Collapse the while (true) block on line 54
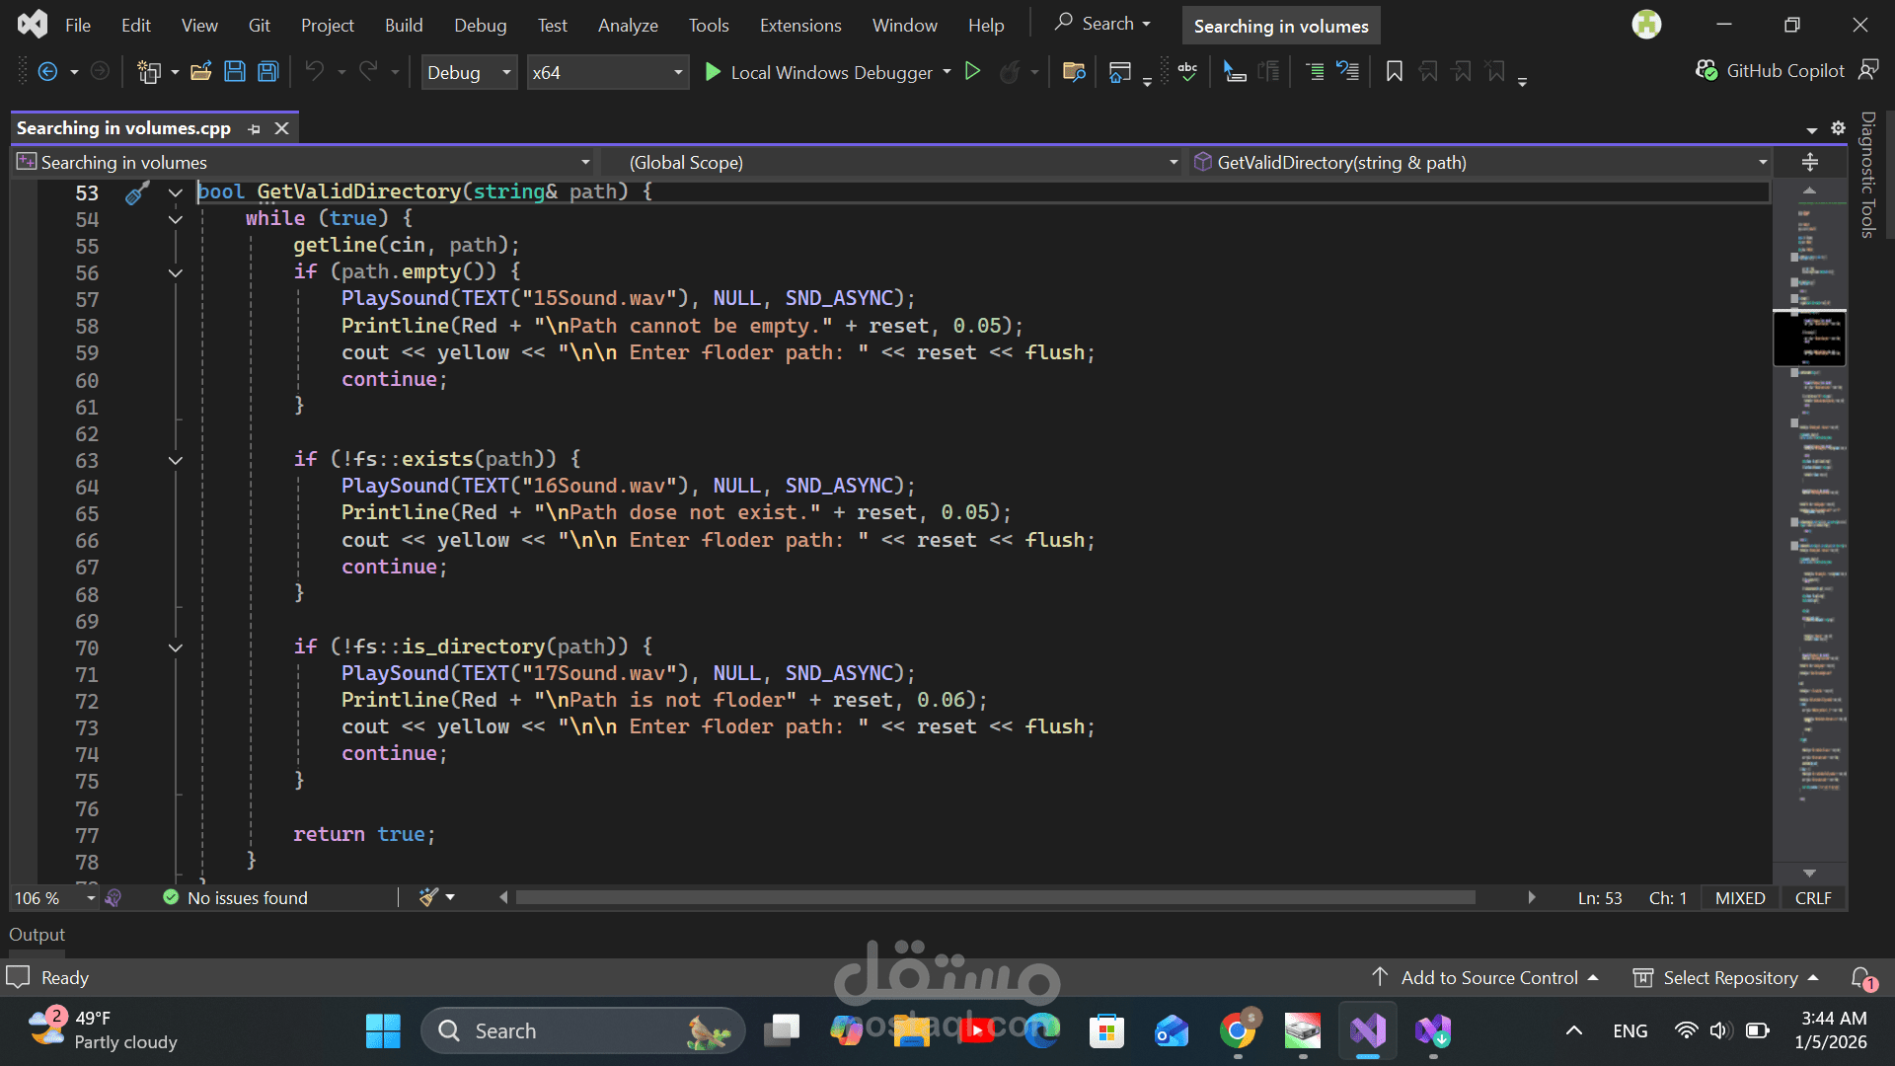Screen dimensions: 1895x1066 pyautogui.click(x=176, y=219)
